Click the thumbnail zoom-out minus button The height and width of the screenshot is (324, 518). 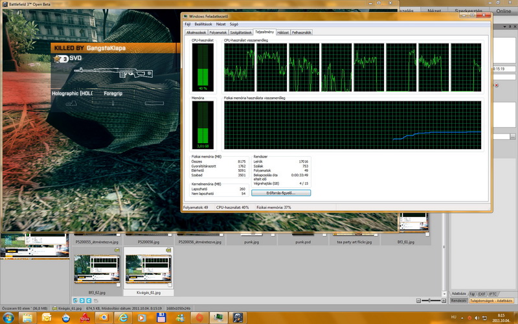[418, 301]
